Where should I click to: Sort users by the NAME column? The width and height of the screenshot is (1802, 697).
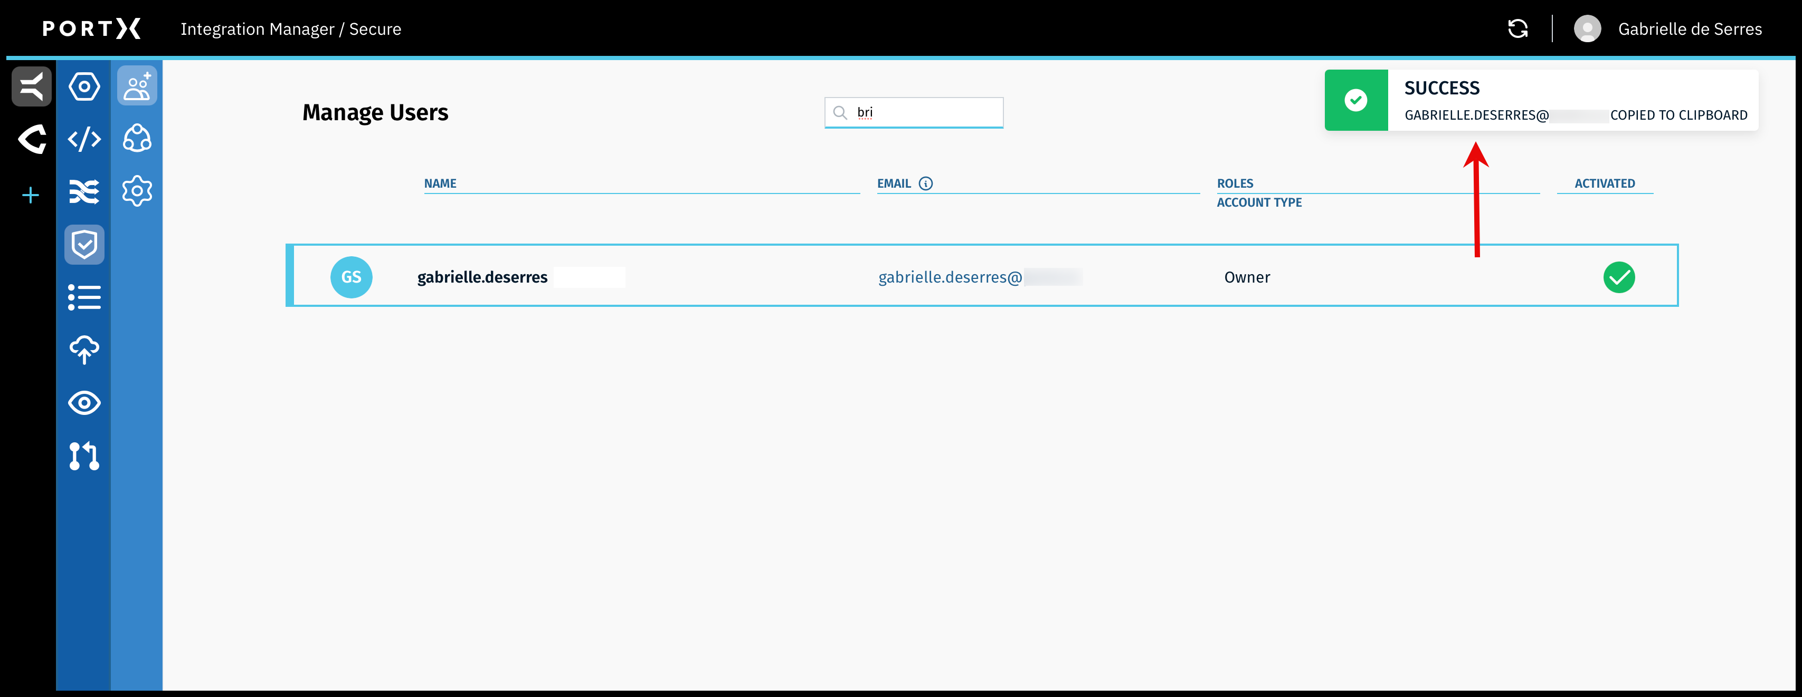(x=440, y=183)
